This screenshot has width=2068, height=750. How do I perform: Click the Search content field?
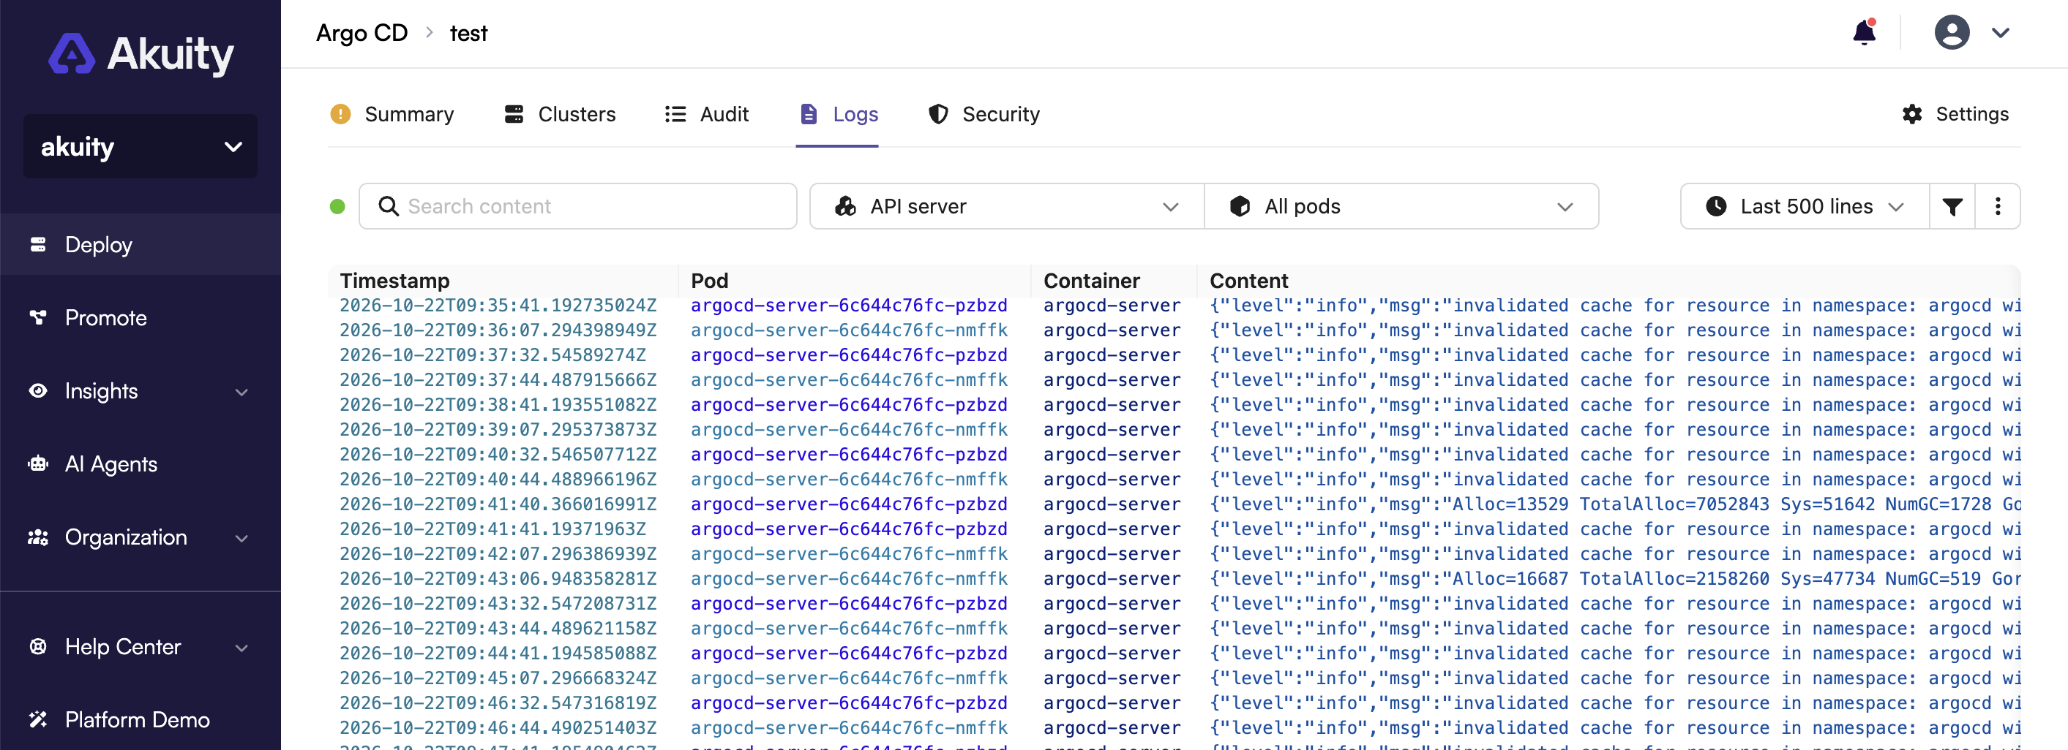tap(578, 206)
